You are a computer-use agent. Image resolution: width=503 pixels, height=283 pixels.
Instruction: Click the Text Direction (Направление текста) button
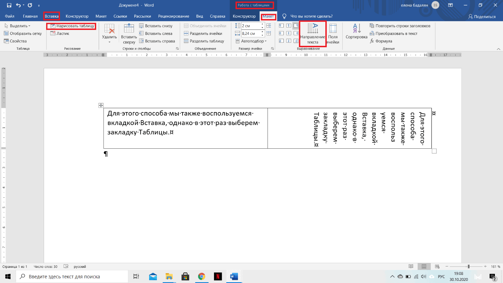(x=312, y=34)
